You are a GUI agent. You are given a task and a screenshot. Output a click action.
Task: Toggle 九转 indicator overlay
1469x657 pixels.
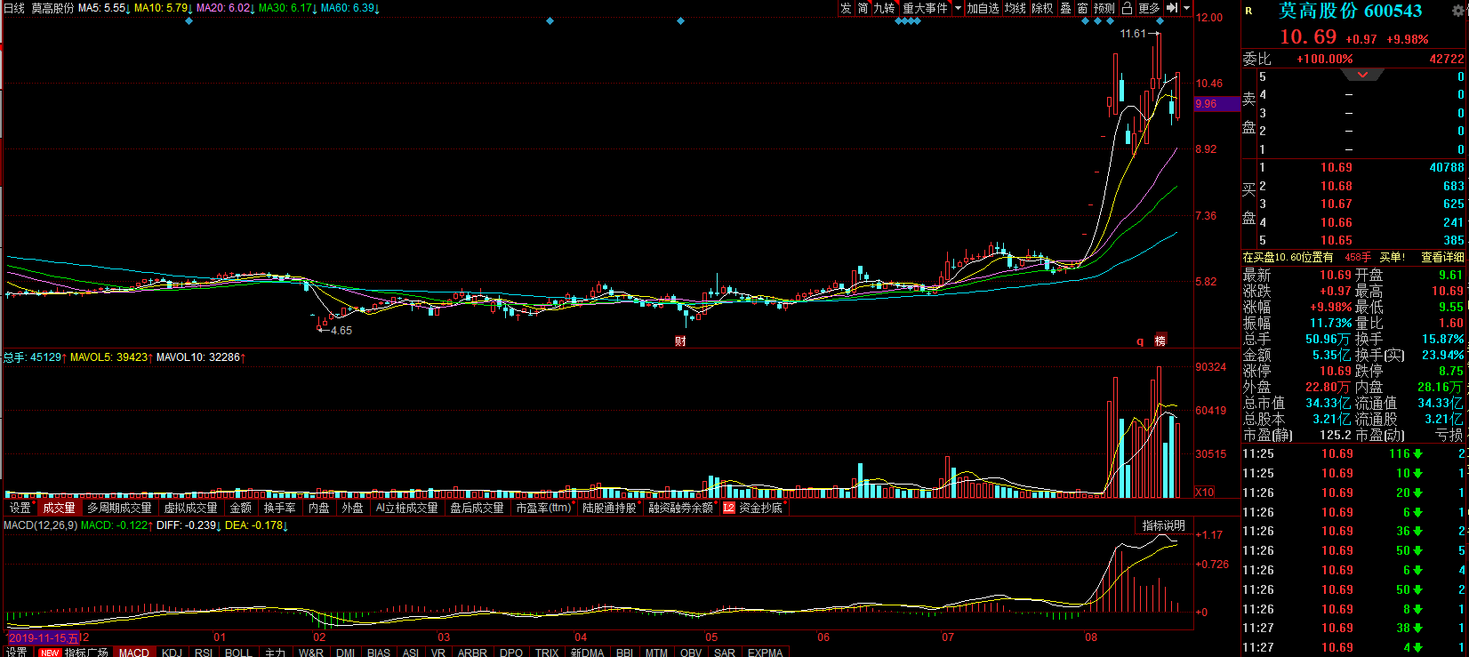coord(884,8)
